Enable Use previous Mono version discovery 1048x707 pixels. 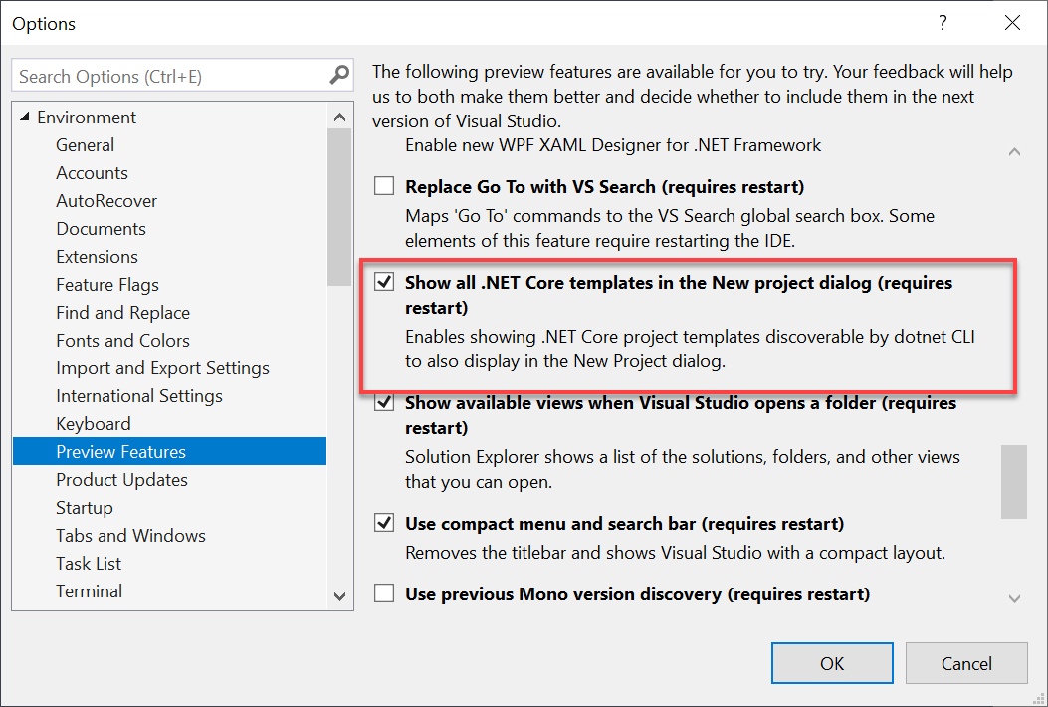(x=383, y=592)
